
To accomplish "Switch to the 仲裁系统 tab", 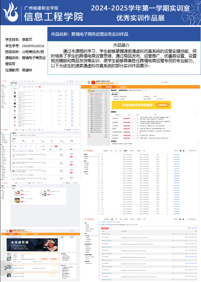I will click(x=122, y=86).
